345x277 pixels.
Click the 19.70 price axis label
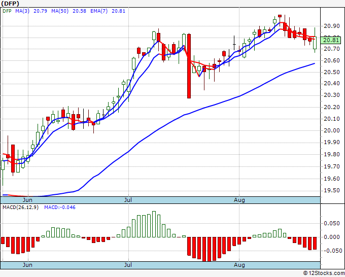tap(332, 166)
